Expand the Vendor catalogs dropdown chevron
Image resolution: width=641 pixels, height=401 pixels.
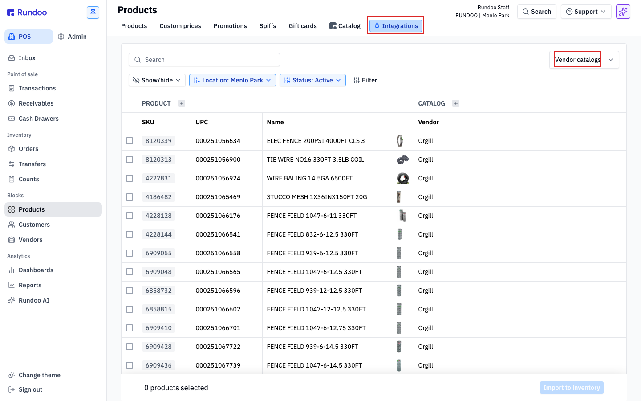click(611, 60)
